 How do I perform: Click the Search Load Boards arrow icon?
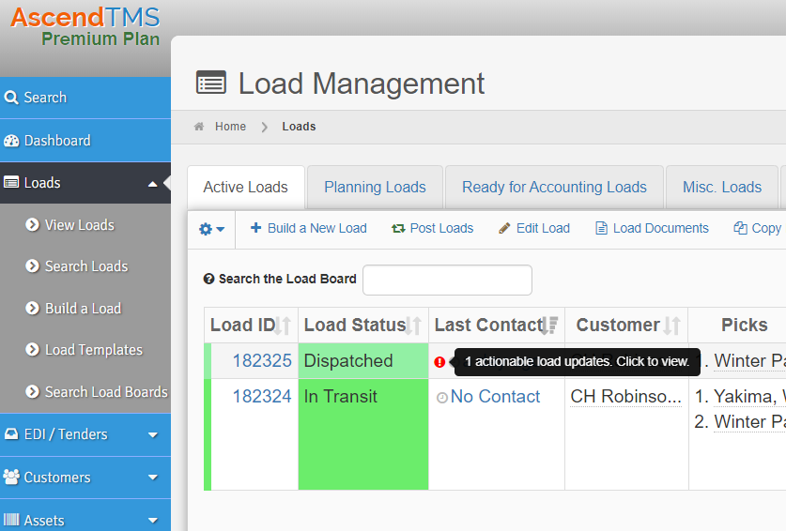coord(33,391)
